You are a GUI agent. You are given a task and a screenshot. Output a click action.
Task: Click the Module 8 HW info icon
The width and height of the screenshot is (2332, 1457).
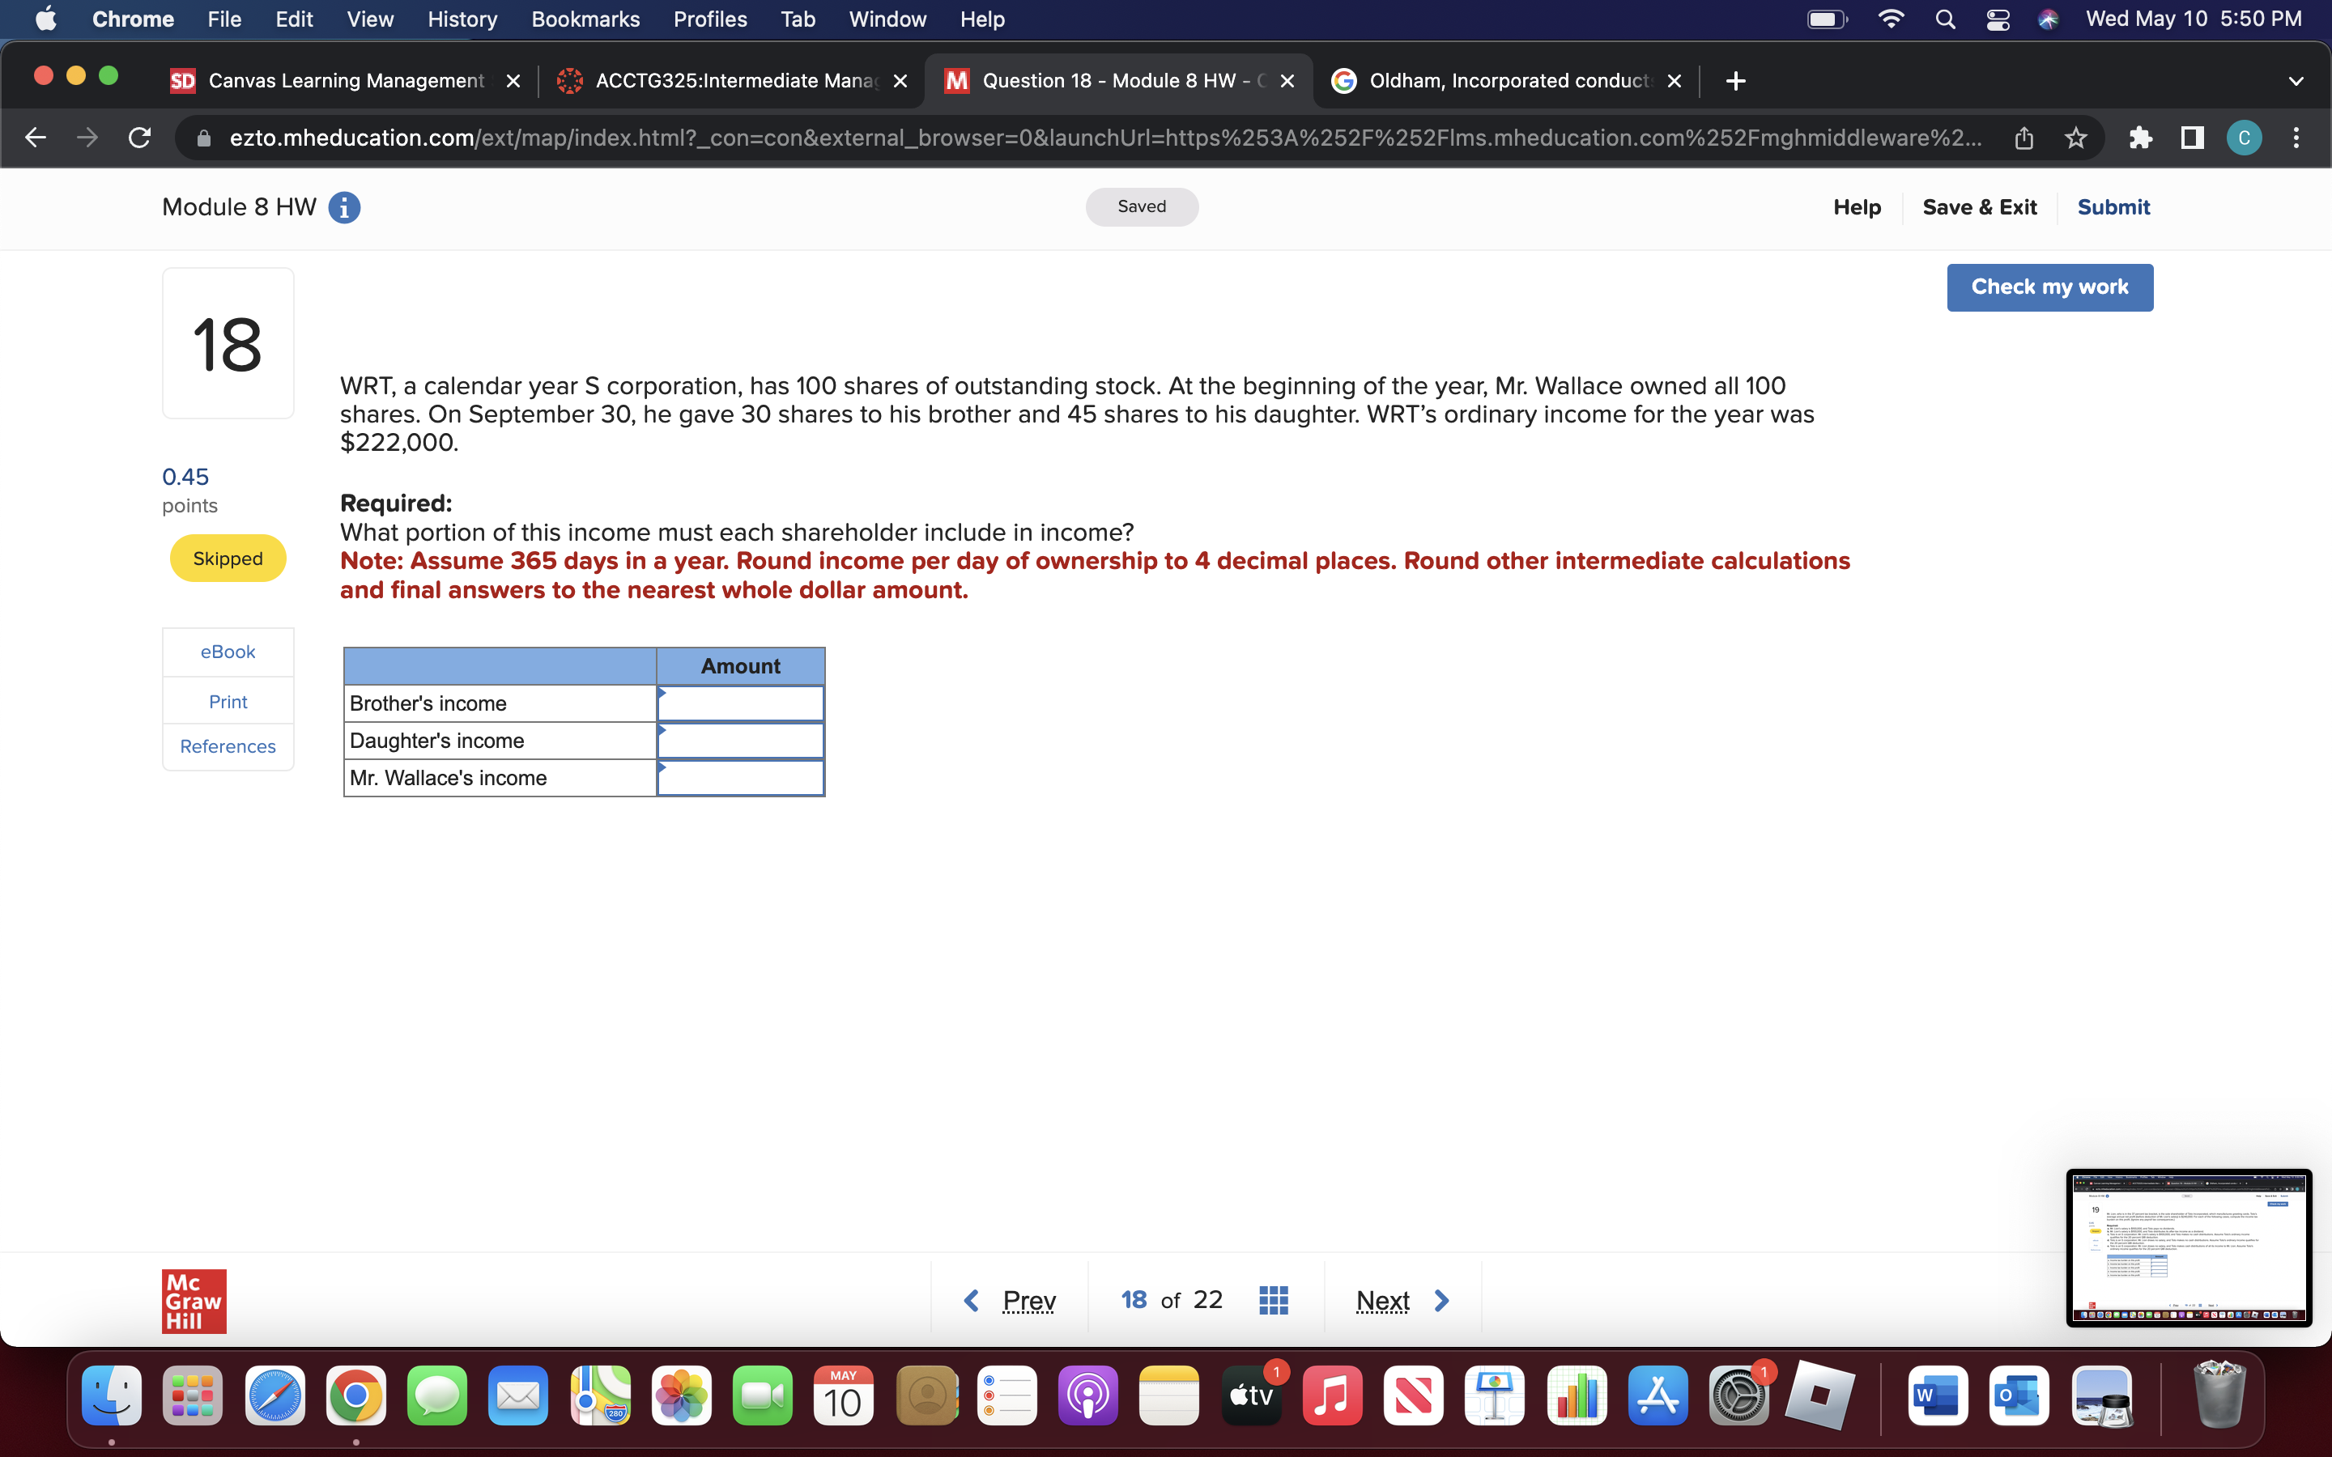pyautogui.click(x=344, y=207)
